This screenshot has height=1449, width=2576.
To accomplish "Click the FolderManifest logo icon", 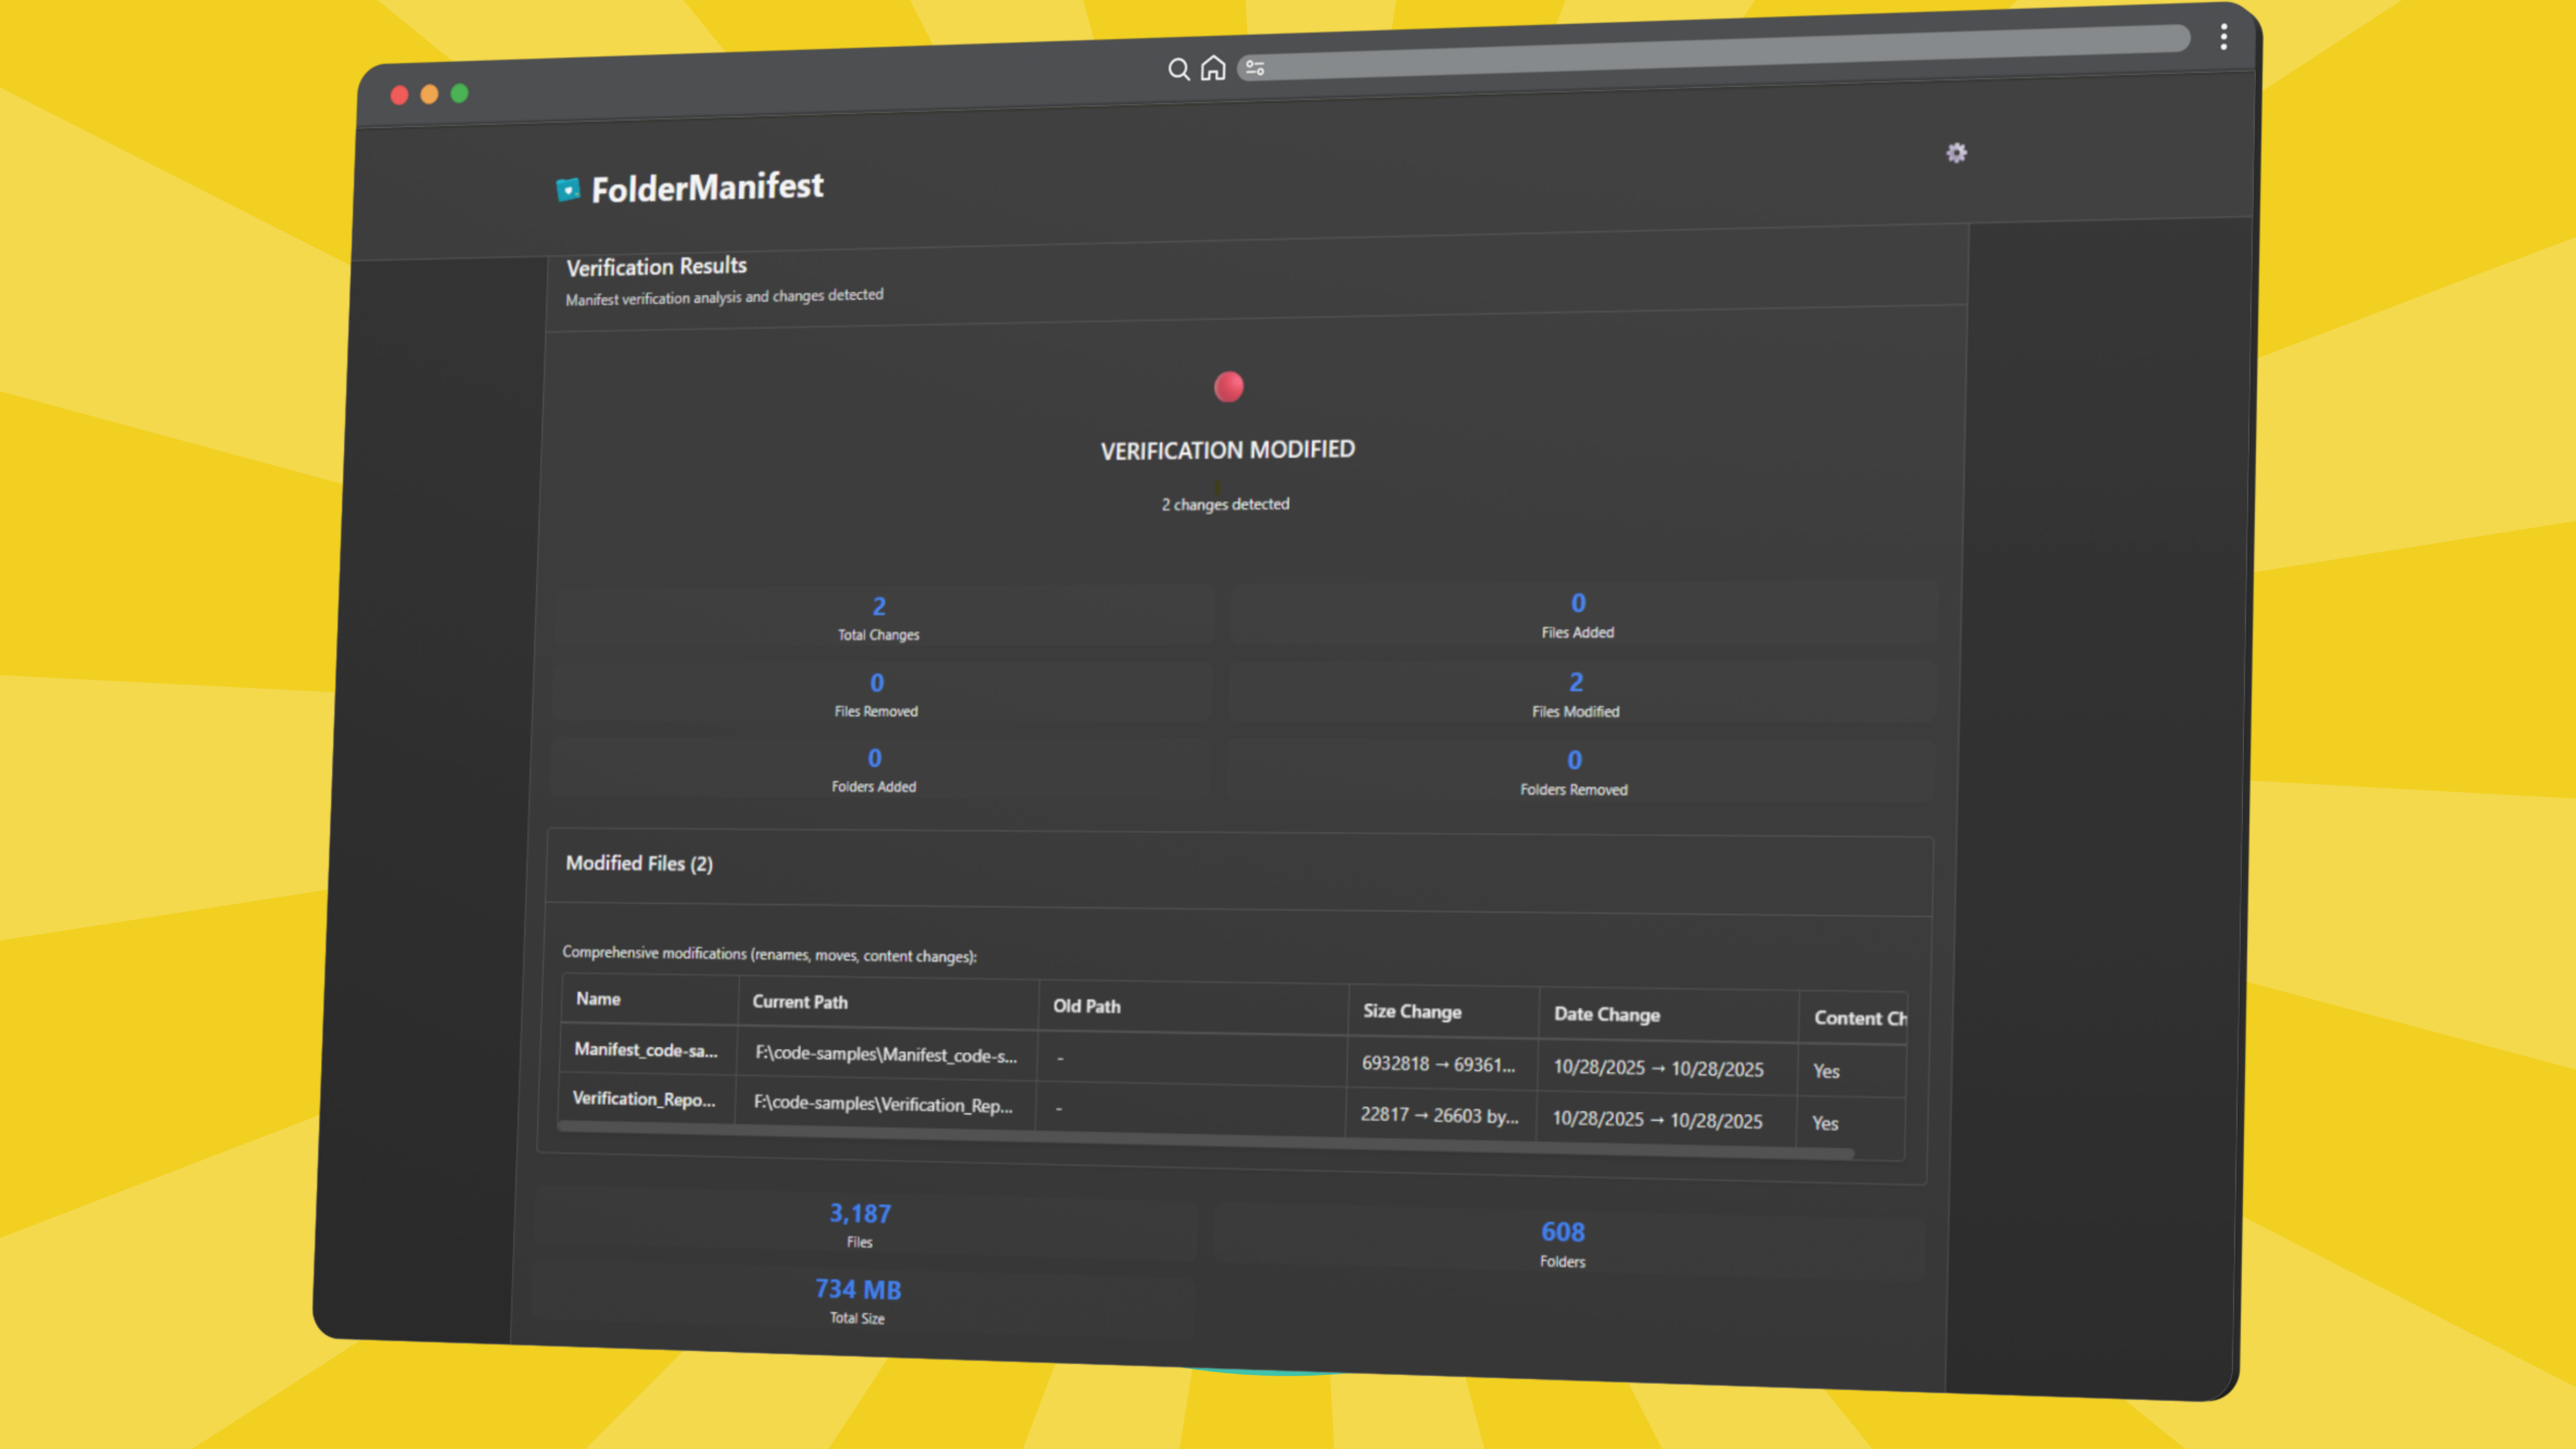I will pos(568,190).
